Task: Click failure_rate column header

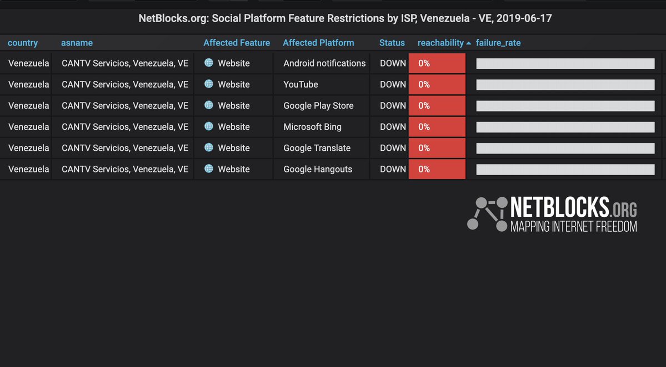Action: click(x=498, y=43)
